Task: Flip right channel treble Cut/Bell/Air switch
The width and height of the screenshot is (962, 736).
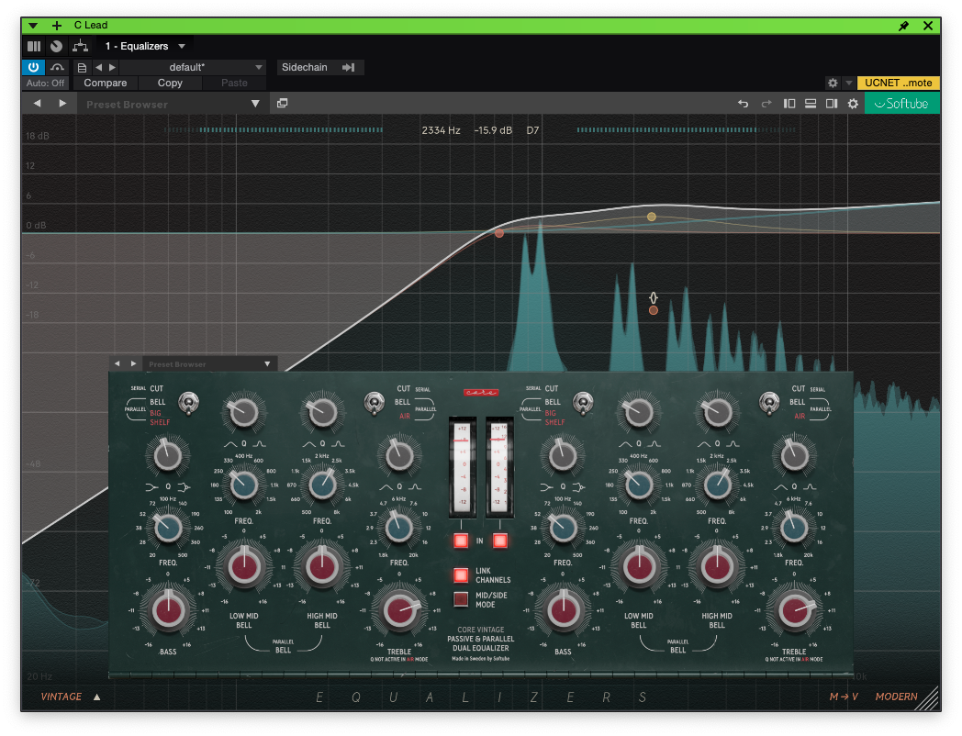Action: pyautogui.click(x=768, y=403)
